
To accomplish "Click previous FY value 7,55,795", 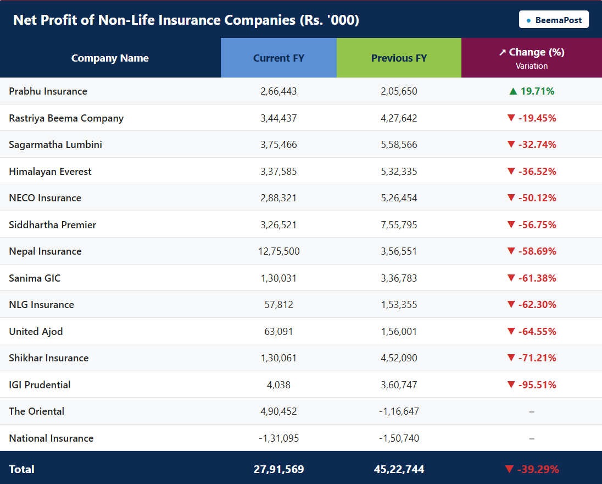I will [x=399, y=225].
